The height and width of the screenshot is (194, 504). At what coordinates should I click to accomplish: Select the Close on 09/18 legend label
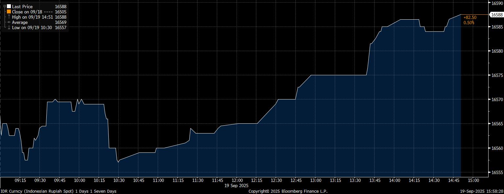click(28, 11)
